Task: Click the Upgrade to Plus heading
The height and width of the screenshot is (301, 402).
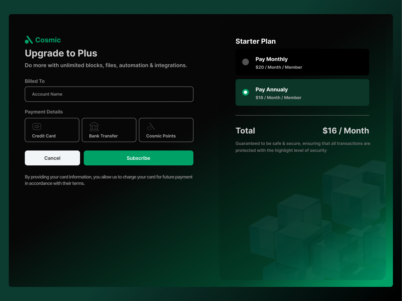Action: [x=61, y=53]
